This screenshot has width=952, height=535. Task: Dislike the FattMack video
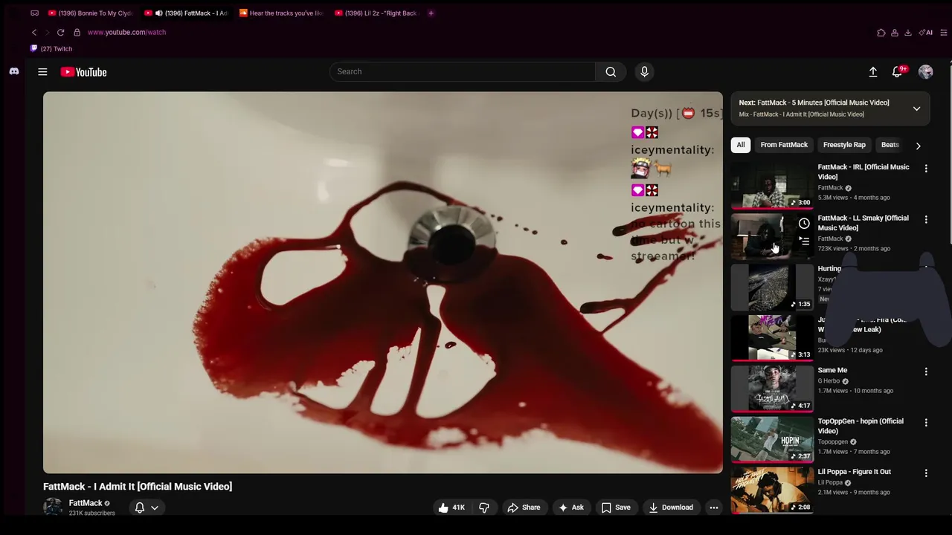pos(484,508)
